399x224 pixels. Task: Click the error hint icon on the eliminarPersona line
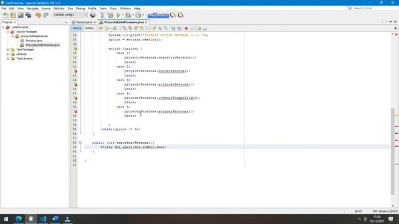75,85
